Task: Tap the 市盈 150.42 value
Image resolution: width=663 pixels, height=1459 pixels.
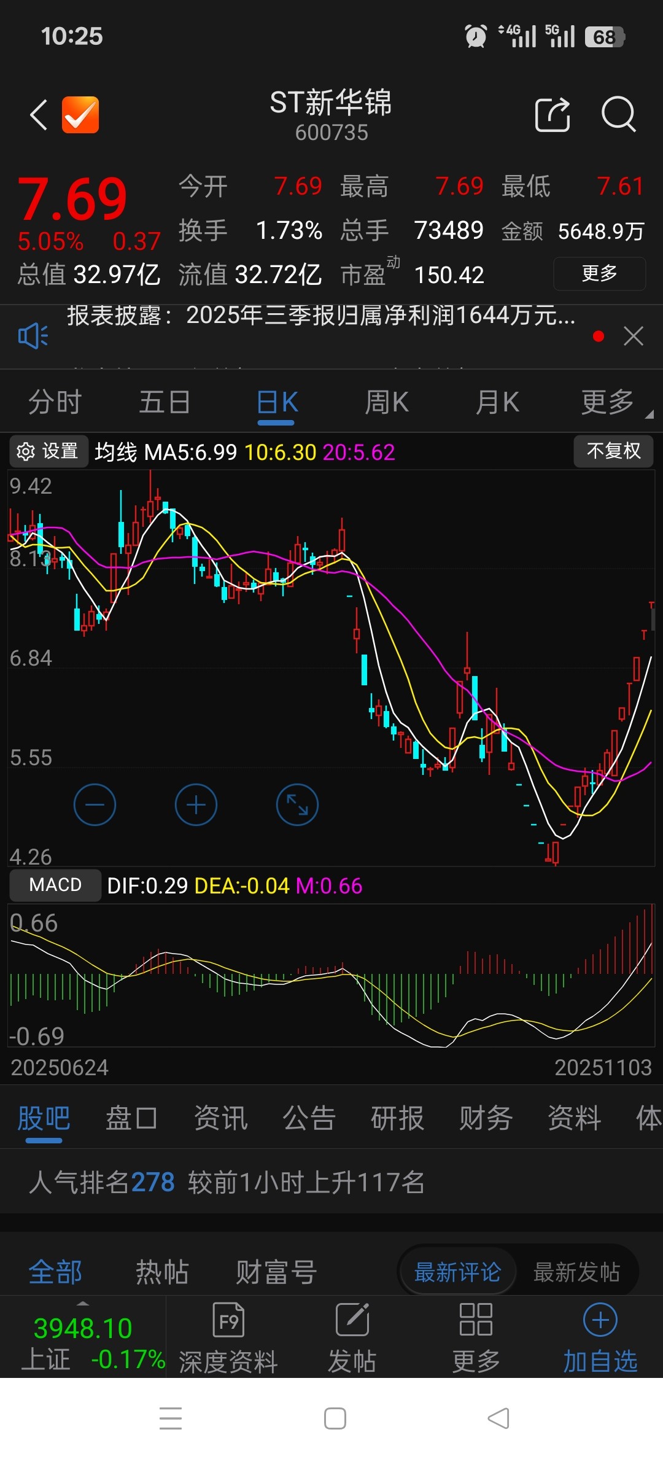Action: coord(449,274)
